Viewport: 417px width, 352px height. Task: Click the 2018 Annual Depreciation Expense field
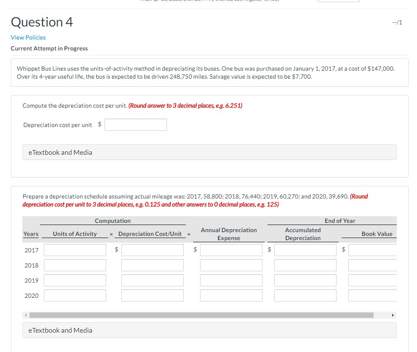coord(231,265)
